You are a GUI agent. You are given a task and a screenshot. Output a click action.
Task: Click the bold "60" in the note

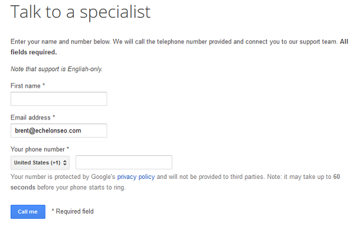[337, 177]
